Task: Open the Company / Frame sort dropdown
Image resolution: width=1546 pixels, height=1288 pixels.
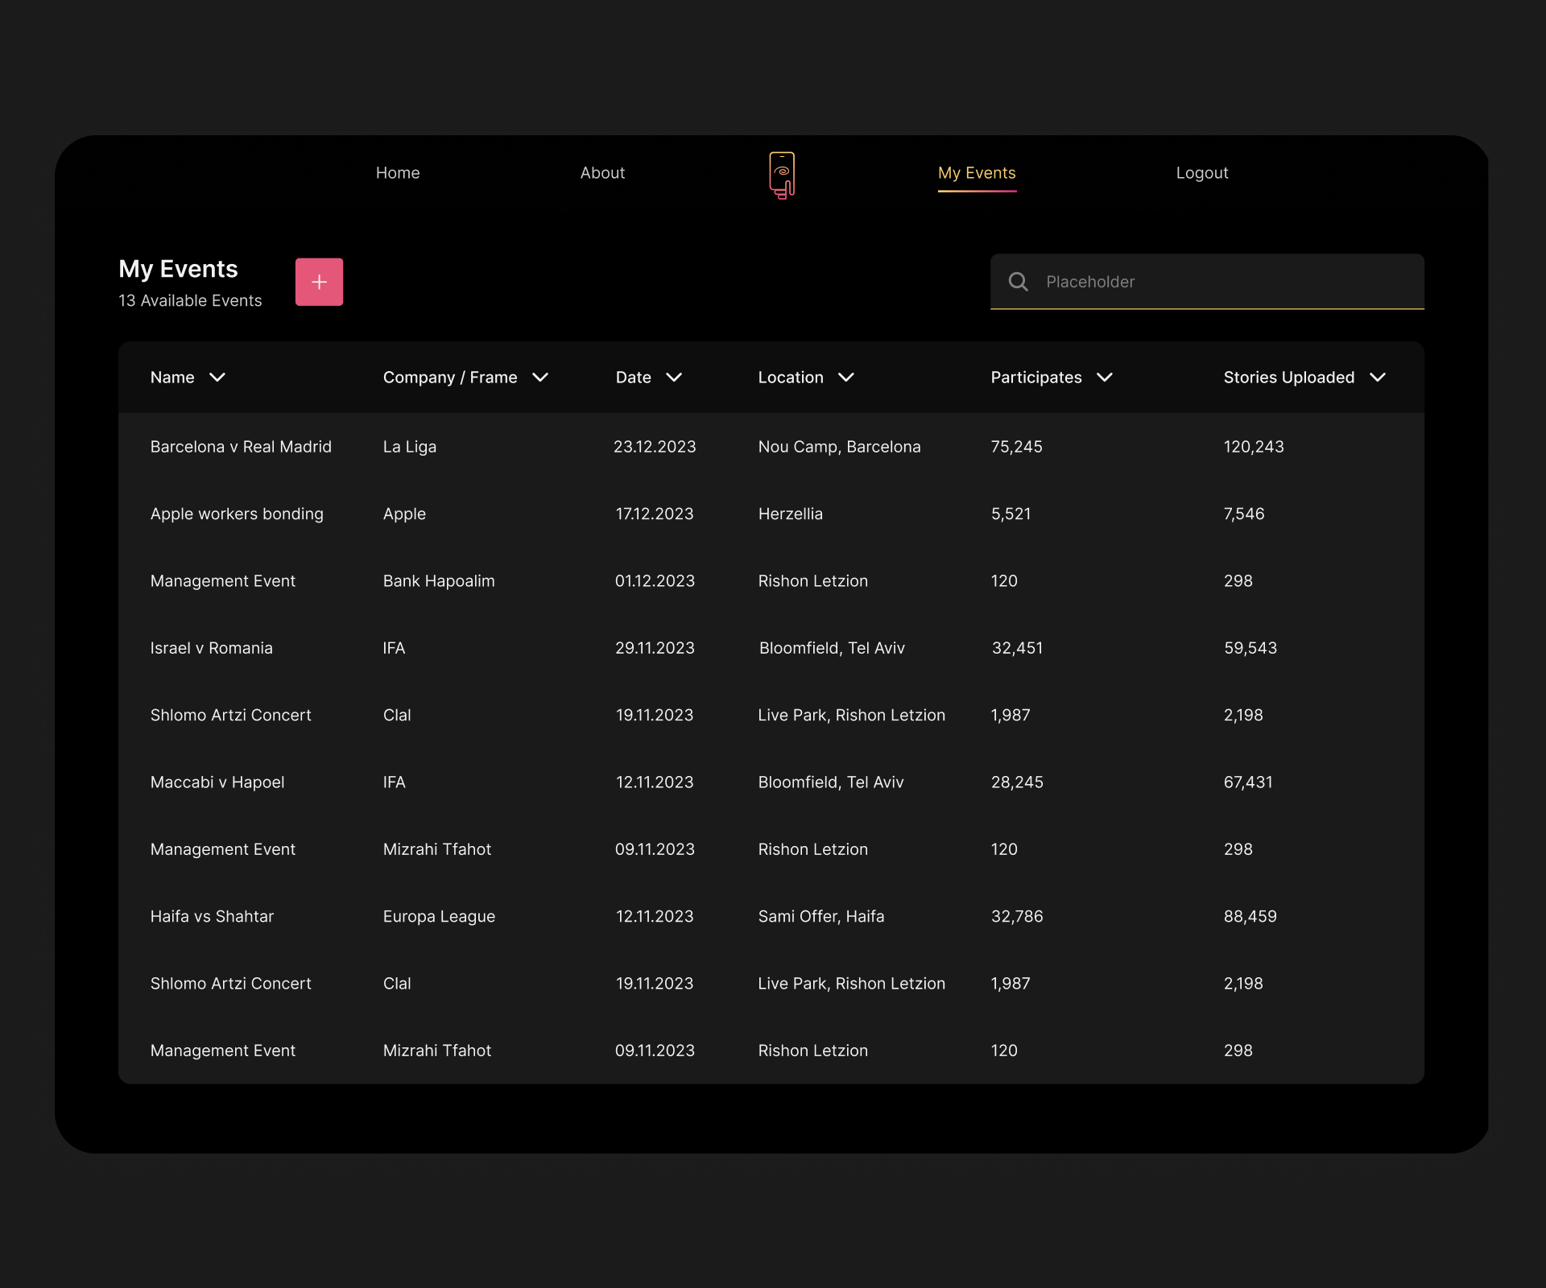Action: click(x=539, y=377)
